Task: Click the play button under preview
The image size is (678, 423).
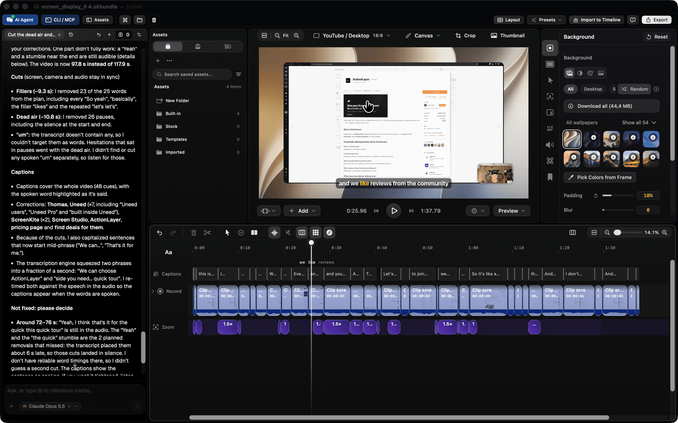Action: point(394,211)
